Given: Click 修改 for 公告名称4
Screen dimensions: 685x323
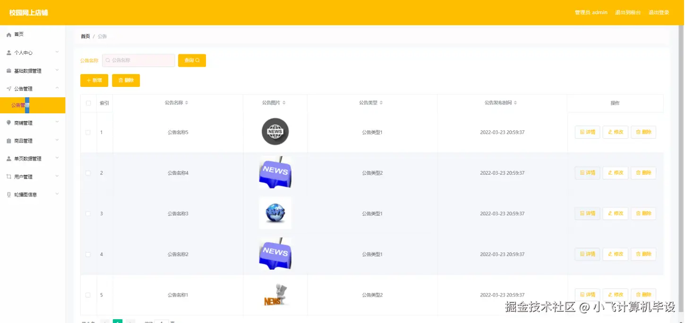Looking at the screenshot, I should tap(616, 173).
